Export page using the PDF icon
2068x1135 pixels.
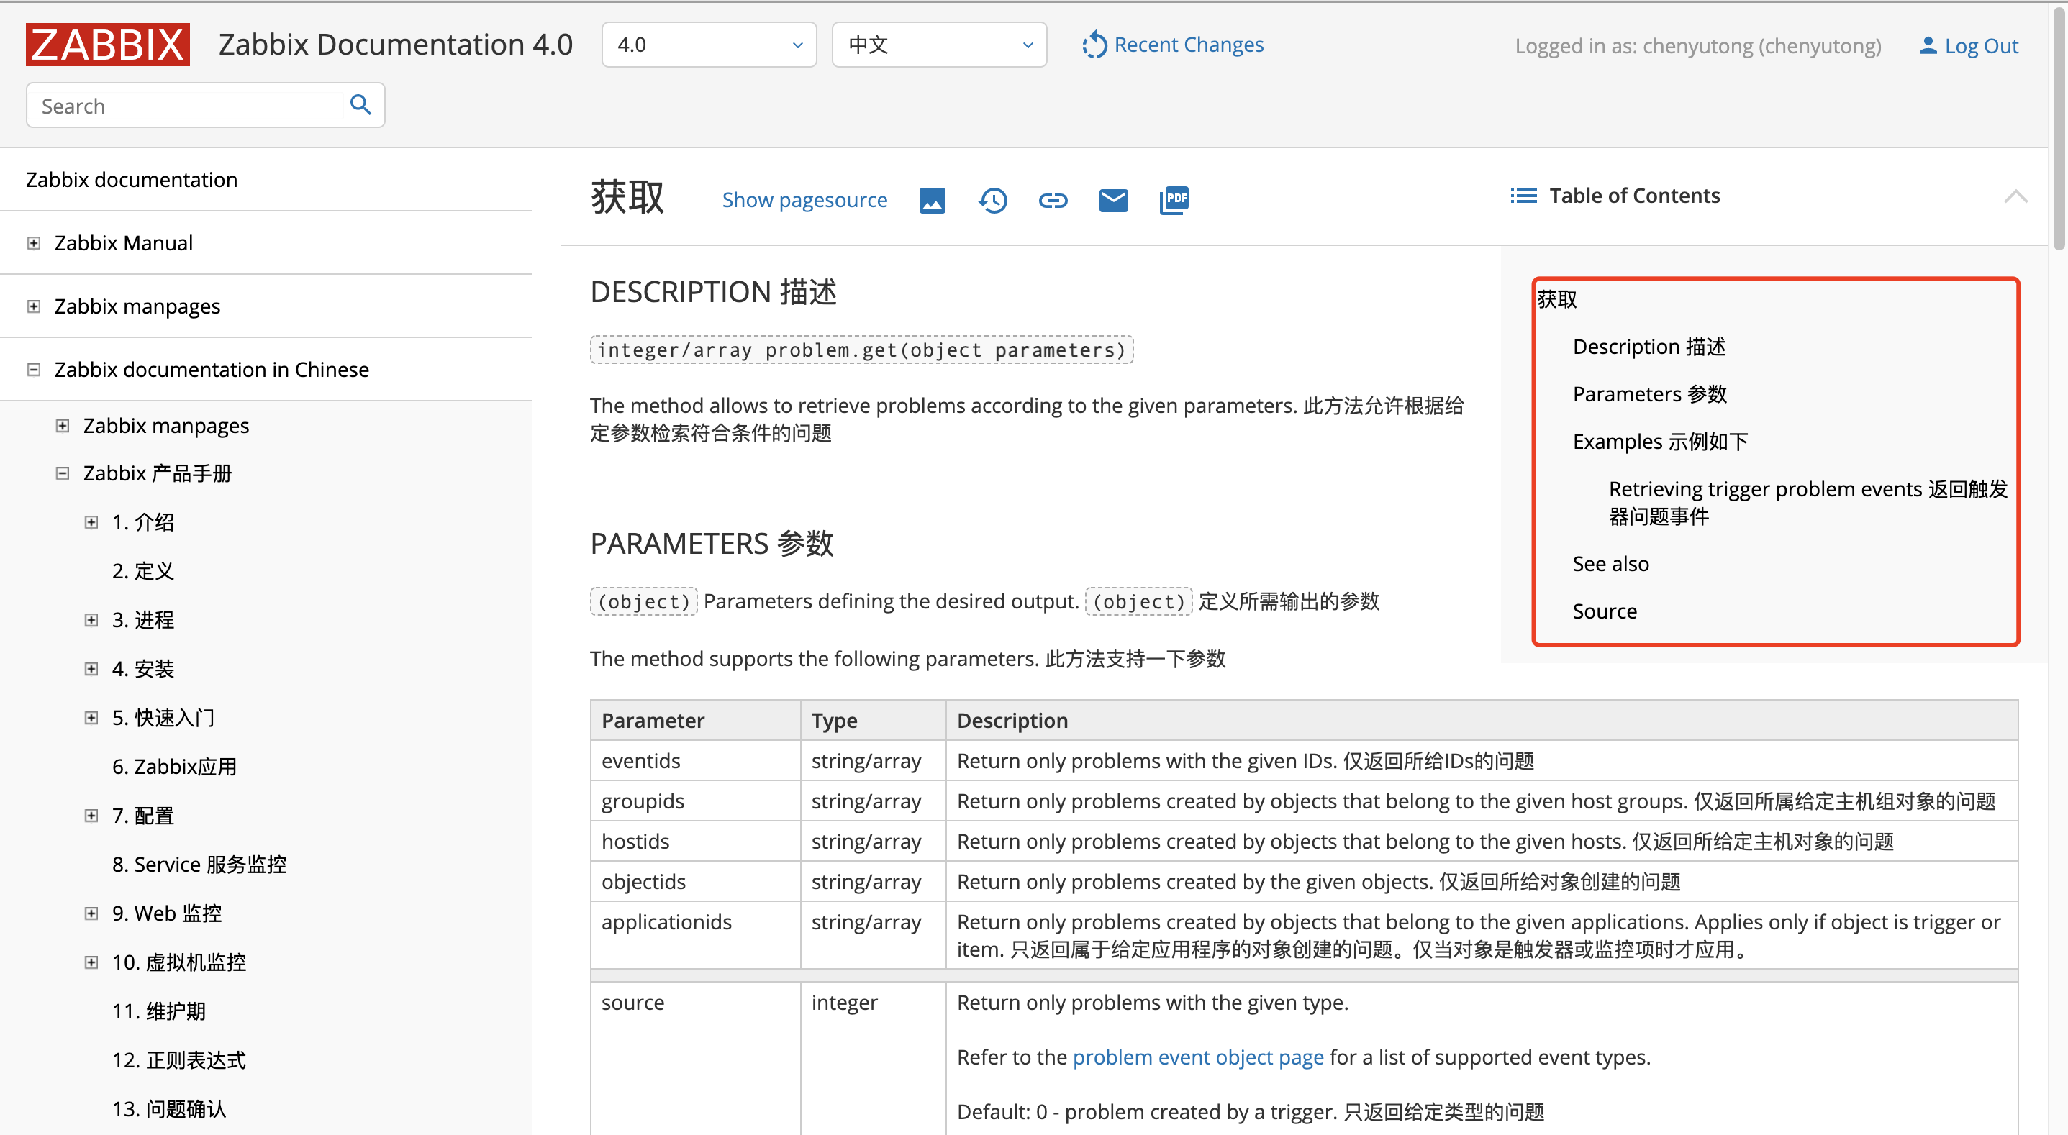click(x=1174, y=200)
